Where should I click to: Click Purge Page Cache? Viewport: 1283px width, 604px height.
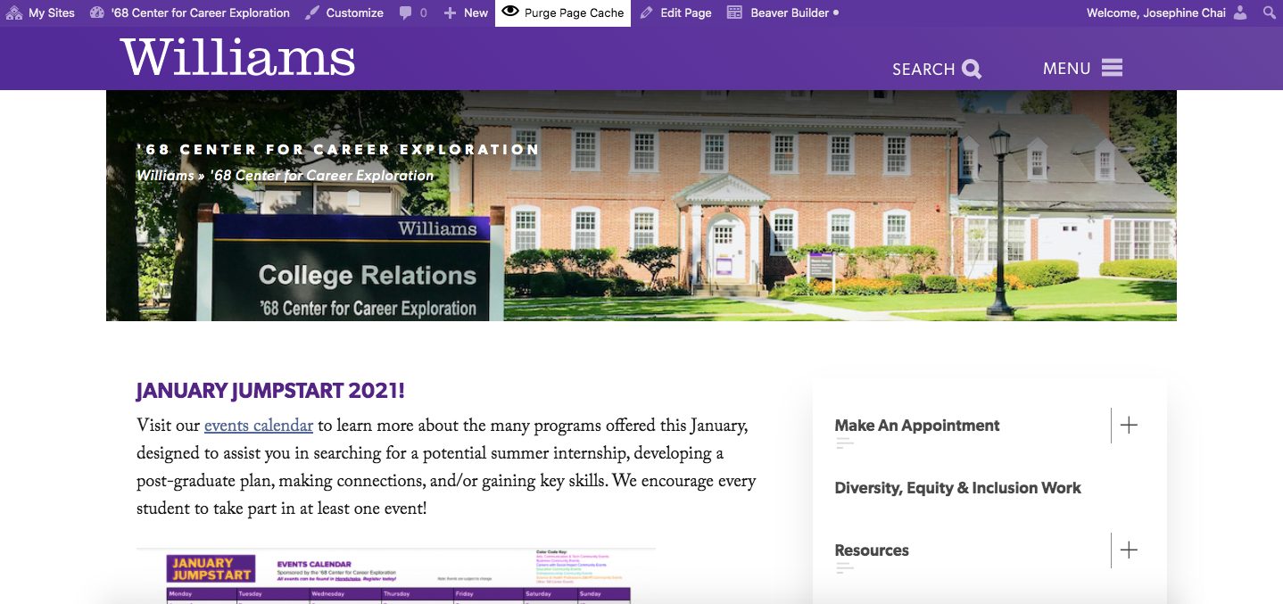coord(563,12)
